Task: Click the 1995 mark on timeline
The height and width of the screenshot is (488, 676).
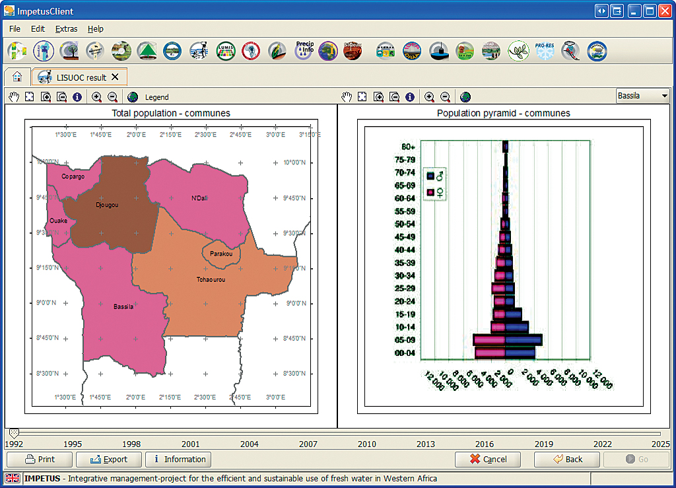Action: click(73, 444)
